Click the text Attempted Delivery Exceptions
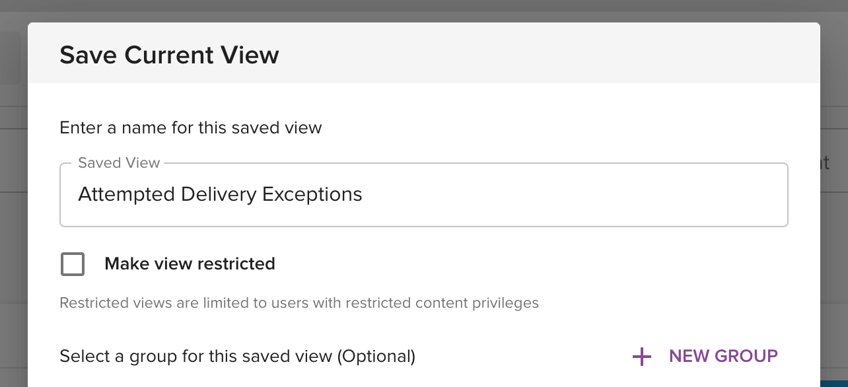This screenshot has width=848, height=387. (220, 195)
